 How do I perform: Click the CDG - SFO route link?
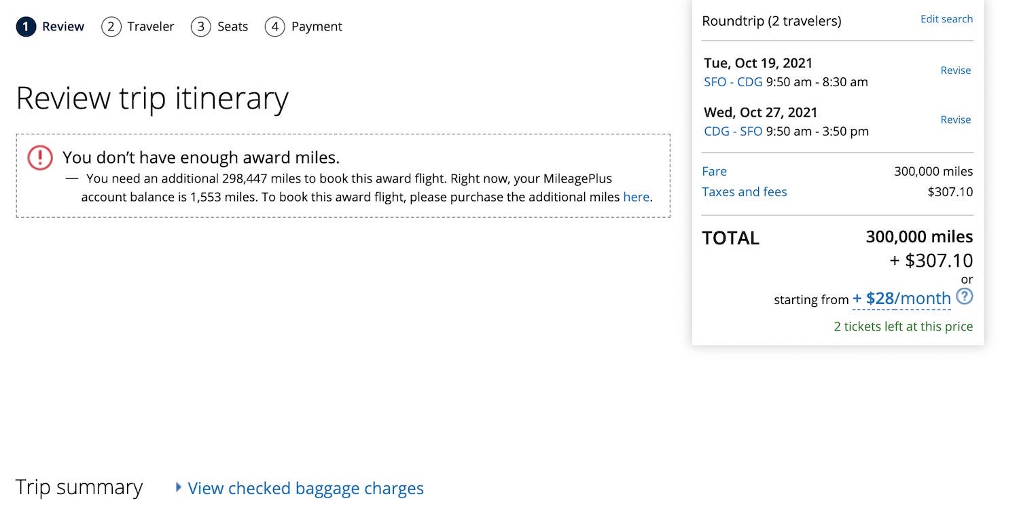pos(732,131)
